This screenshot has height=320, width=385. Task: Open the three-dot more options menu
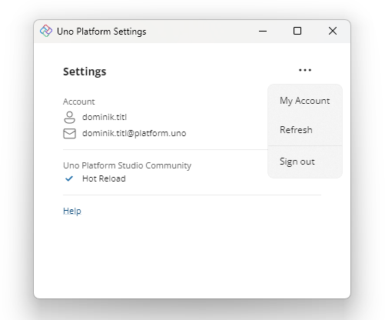[305, 70]
